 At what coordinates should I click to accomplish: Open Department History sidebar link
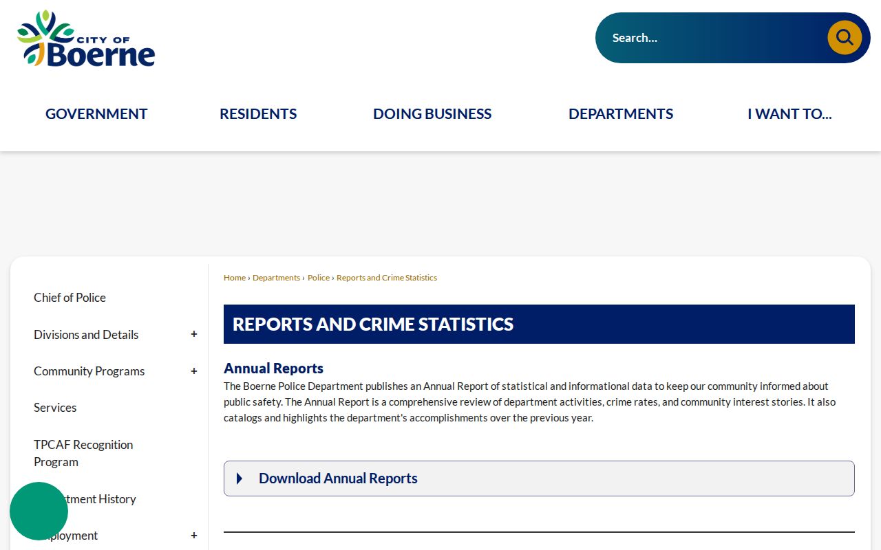click(x=86, y=499)
